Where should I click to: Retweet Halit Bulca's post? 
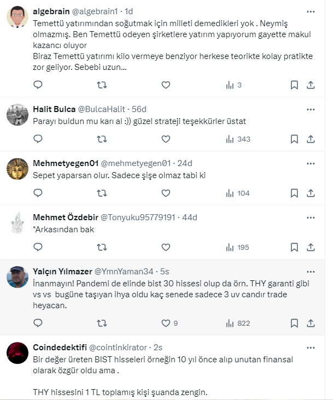click(x=102, y=139)
